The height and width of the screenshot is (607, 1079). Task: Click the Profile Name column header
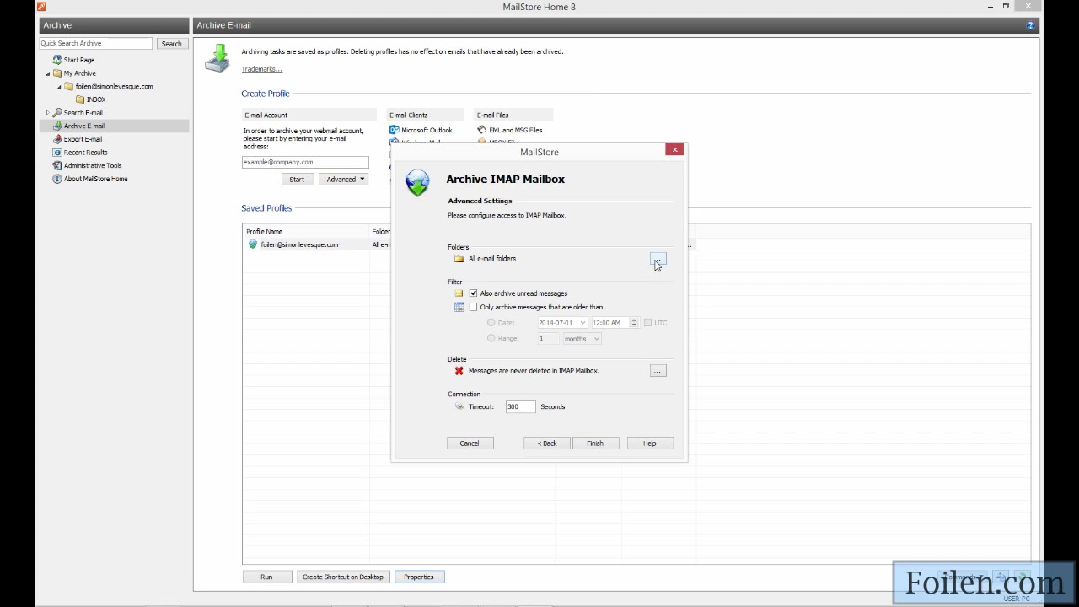tap(305, 231)
